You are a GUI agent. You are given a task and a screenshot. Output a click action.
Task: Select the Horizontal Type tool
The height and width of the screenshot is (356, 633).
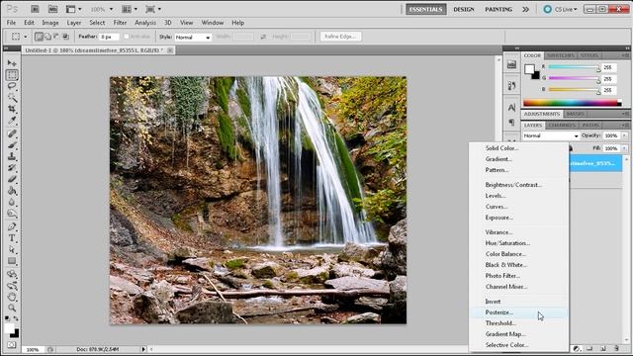(12, 238)
